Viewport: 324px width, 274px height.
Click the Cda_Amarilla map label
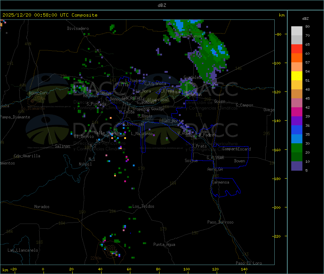[x=27, y=156]
